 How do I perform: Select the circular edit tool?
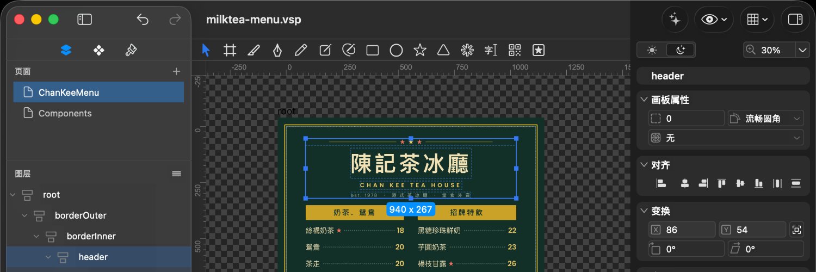[x=349, y=50]
